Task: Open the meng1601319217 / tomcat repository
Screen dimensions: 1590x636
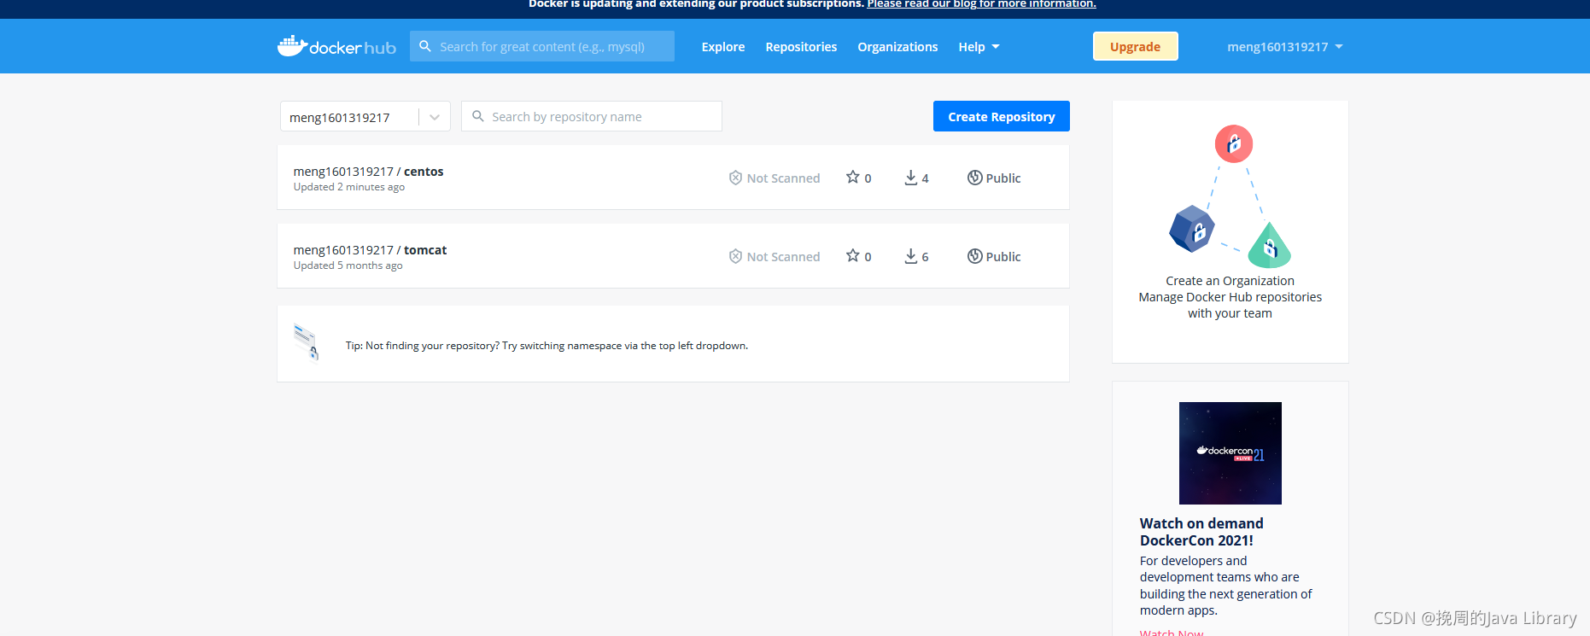Action: [x=370, y=250]
